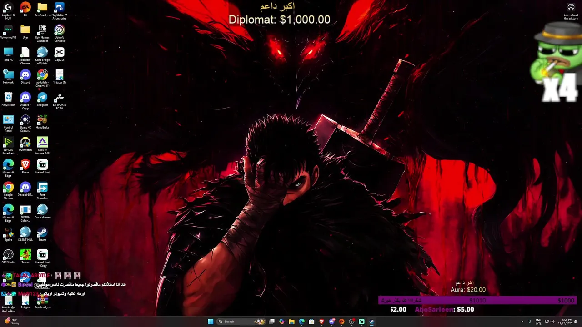Launch Copilot from the taskbar
The image size is (582, 327).
[281, 322]
